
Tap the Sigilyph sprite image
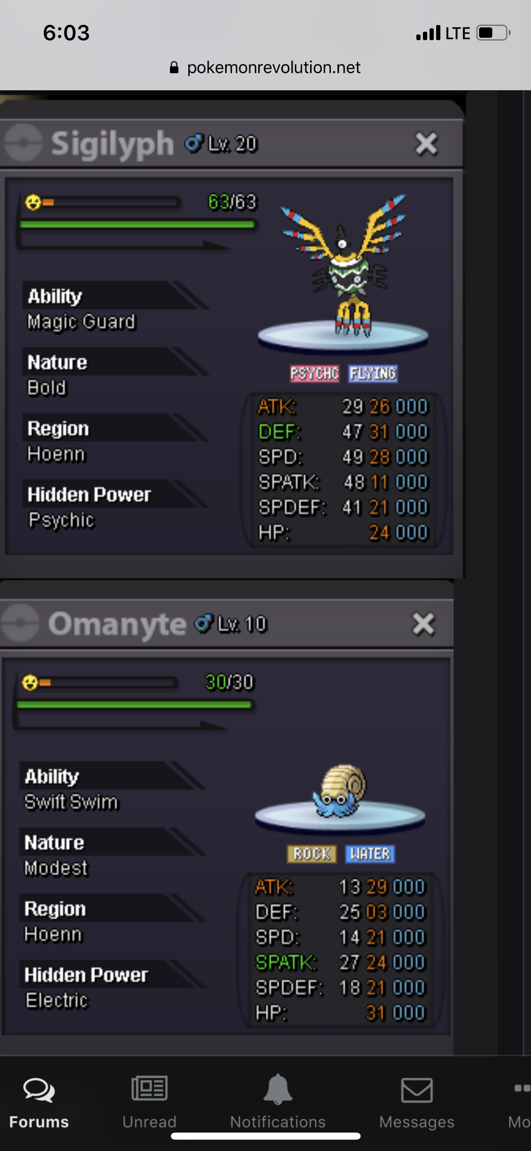[x=344, y=265]
